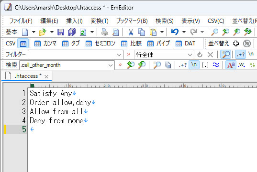
Task: Open the New document dropdown arrow
Action: point(34,32)
